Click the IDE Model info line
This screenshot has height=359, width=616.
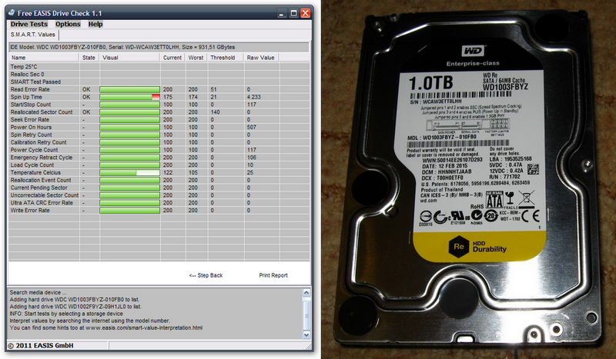pyautogui.click(x=159, y=47)
